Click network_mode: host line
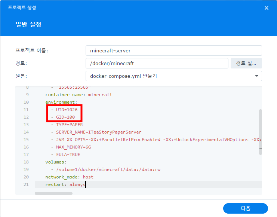The image size is (277, 217). pyautogui.click(x=69, y=177)
